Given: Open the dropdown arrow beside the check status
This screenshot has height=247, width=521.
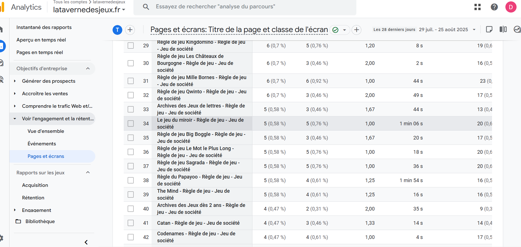Looking at the screenshot, I should [x=345, y=30].
